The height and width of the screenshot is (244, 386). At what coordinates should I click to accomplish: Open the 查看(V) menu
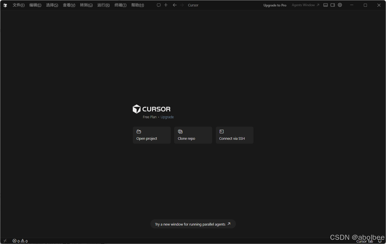click(69, 5)
